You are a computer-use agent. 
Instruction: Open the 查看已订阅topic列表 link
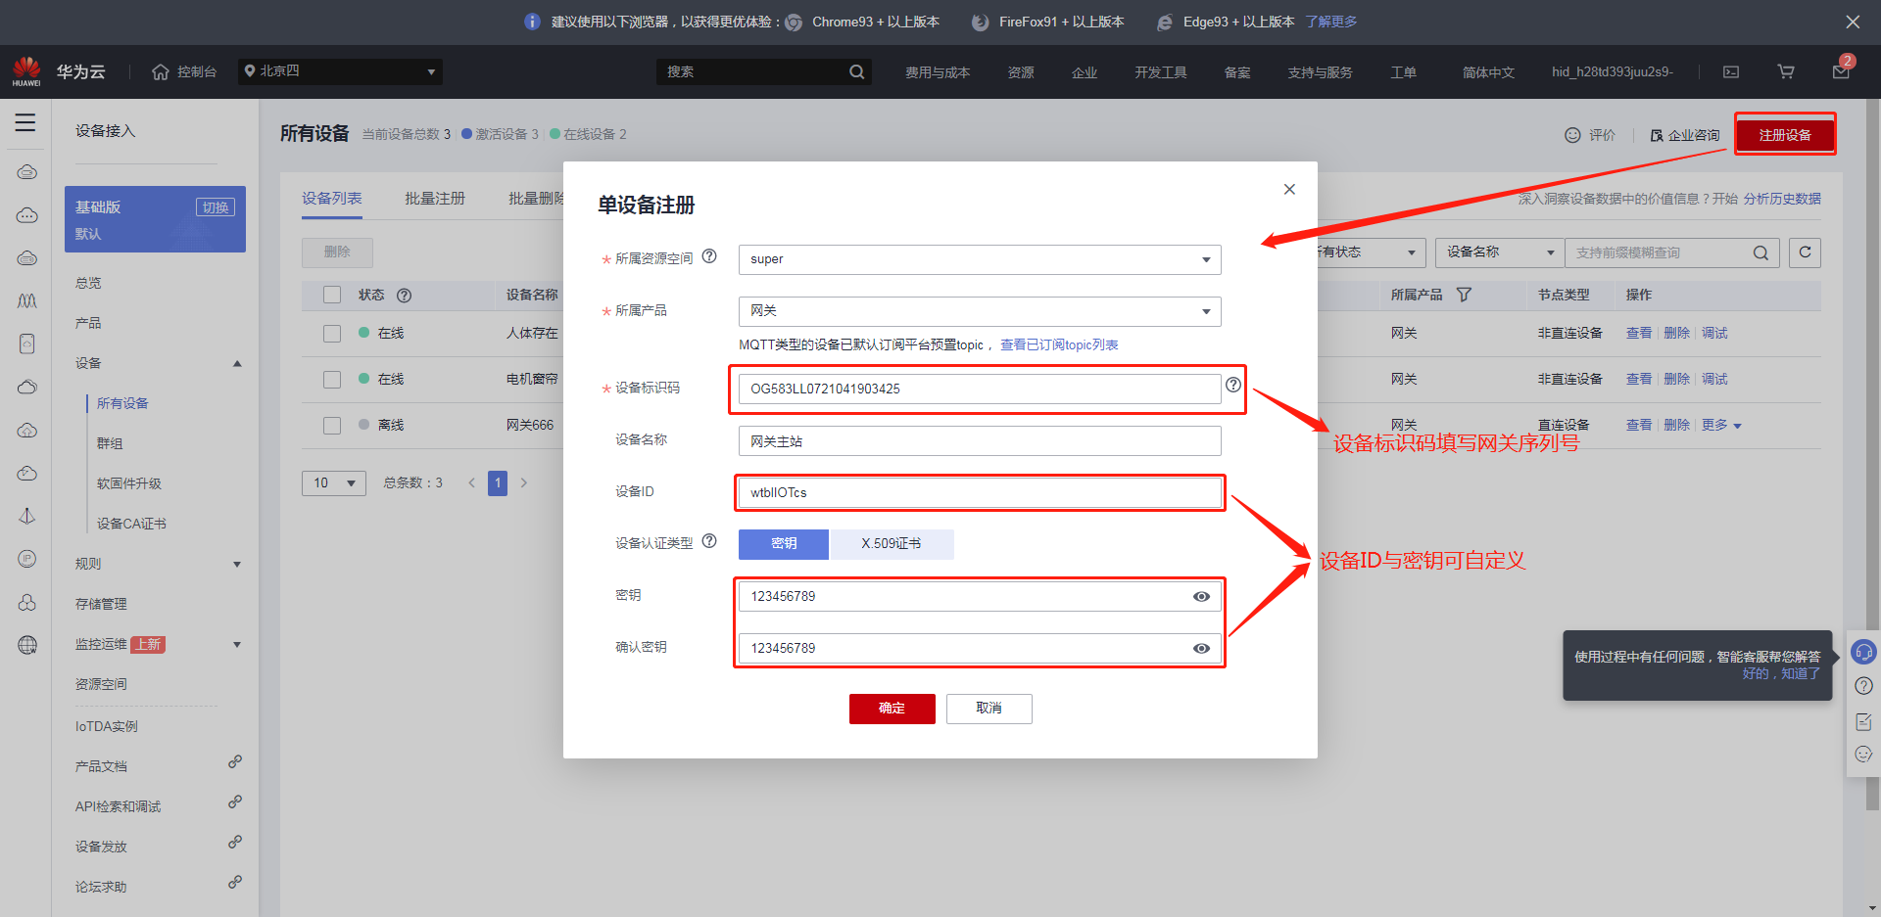(x=1058, y=344)
